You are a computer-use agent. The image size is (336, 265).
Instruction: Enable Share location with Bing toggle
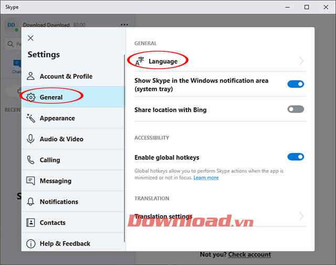(296, 109)
